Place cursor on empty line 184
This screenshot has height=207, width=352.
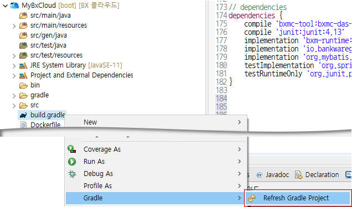(289, 99)
